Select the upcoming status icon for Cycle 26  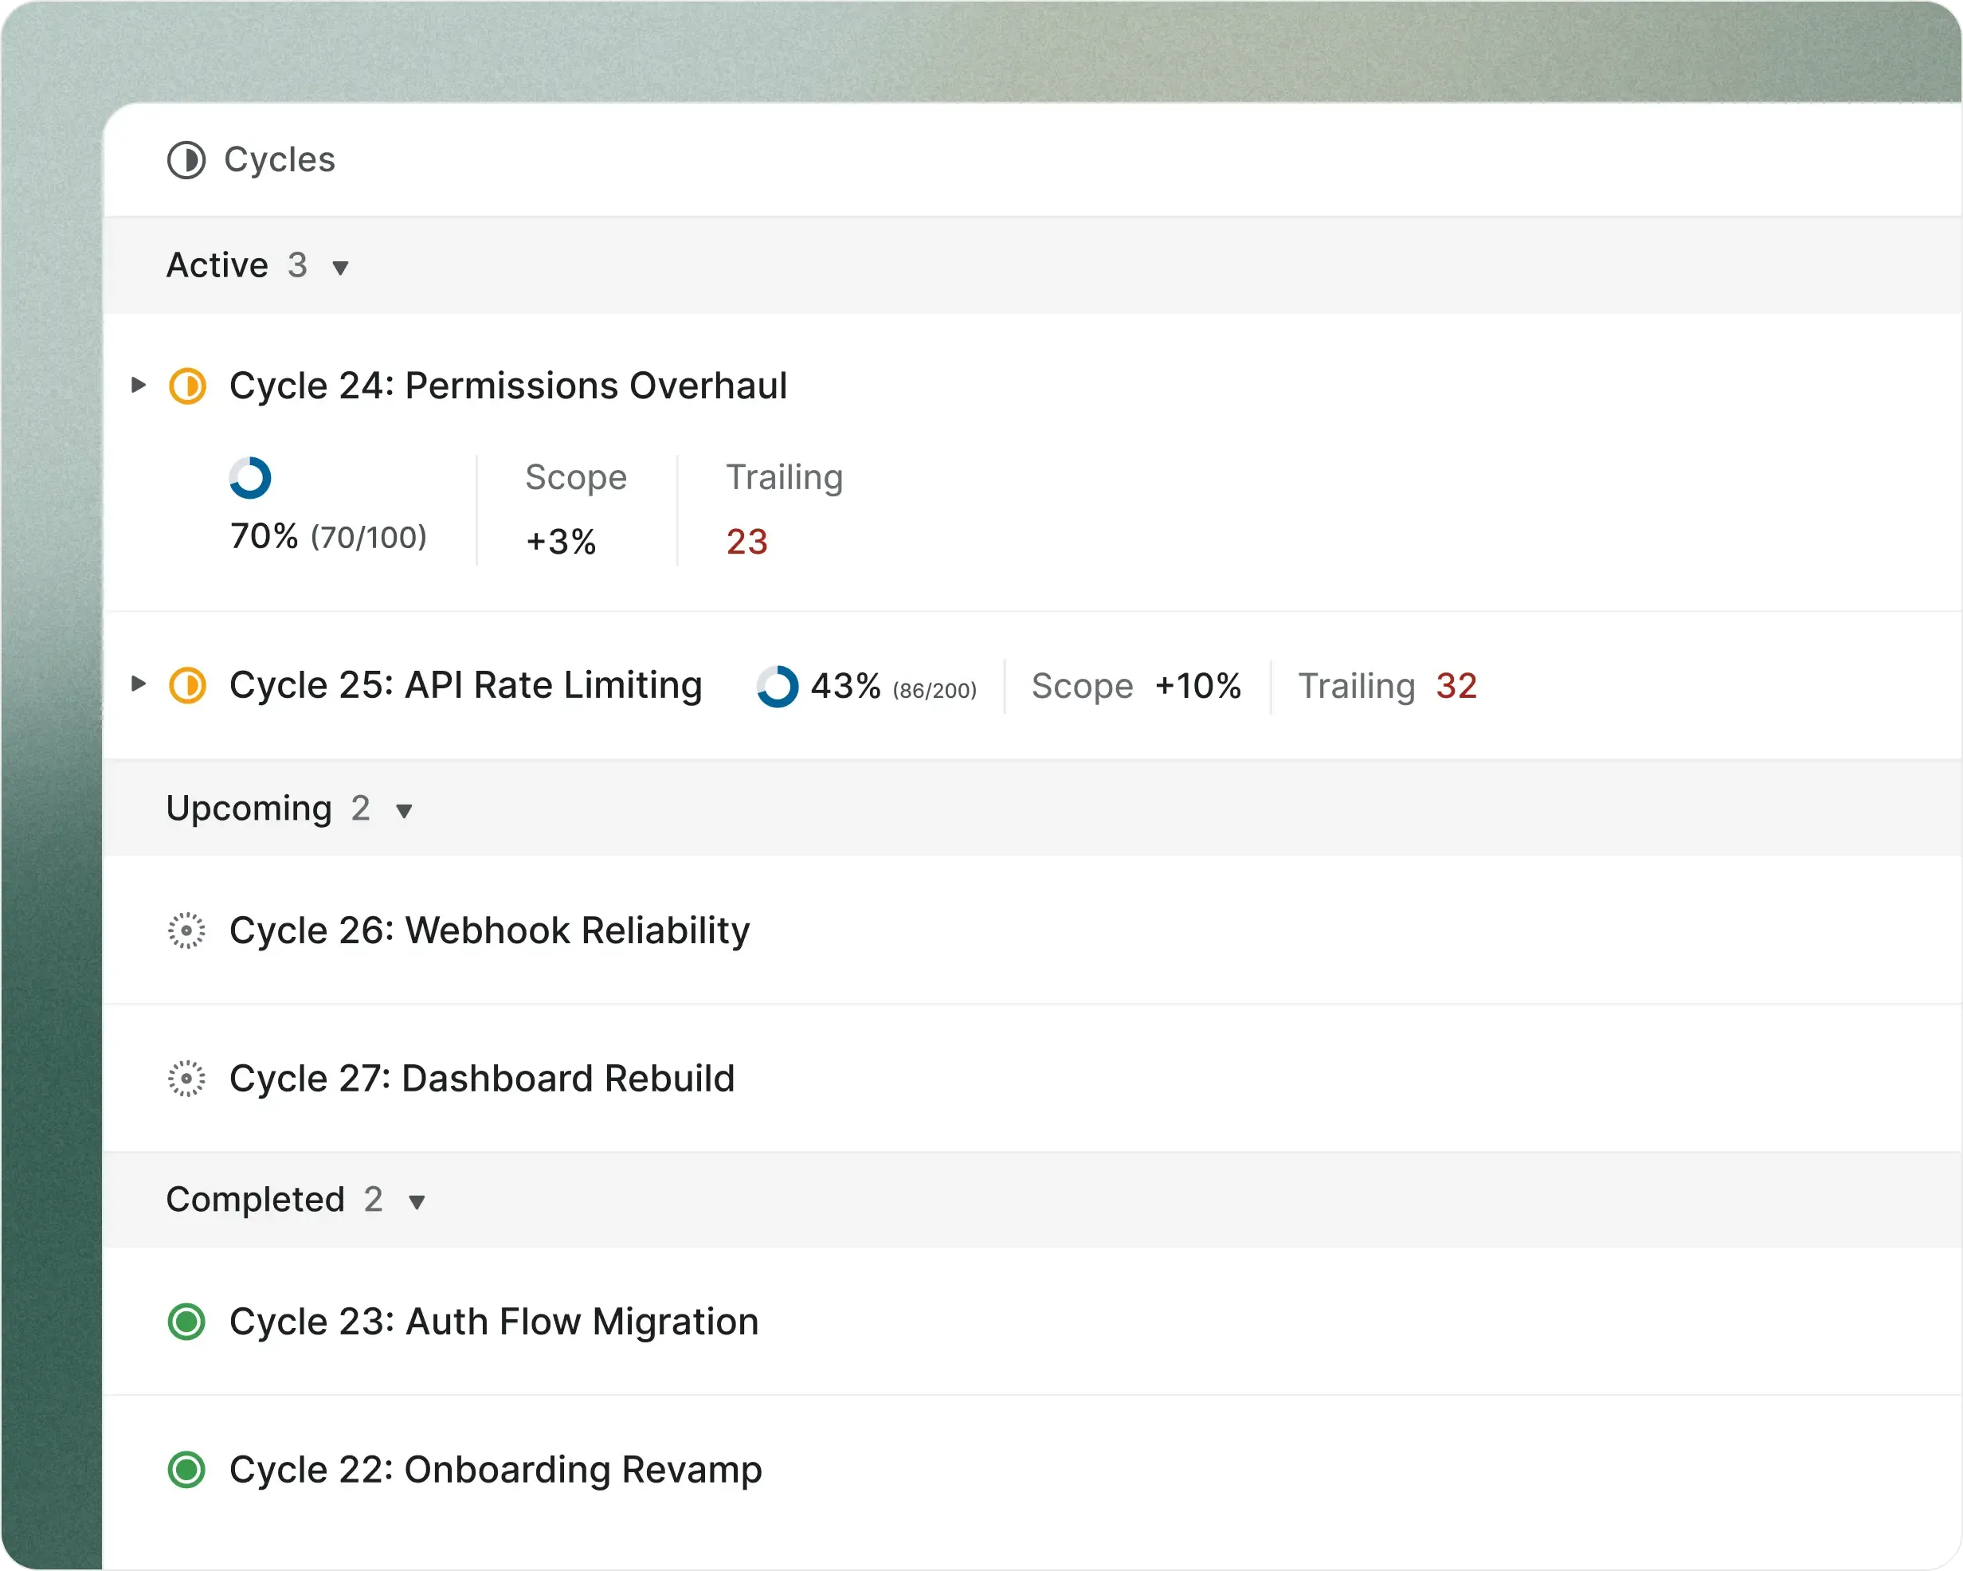186,930
